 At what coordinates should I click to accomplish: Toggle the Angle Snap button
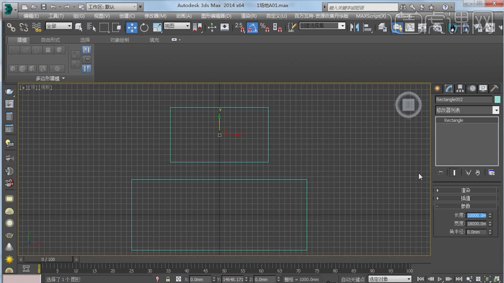pyautogui.click(x=253, y=27)
